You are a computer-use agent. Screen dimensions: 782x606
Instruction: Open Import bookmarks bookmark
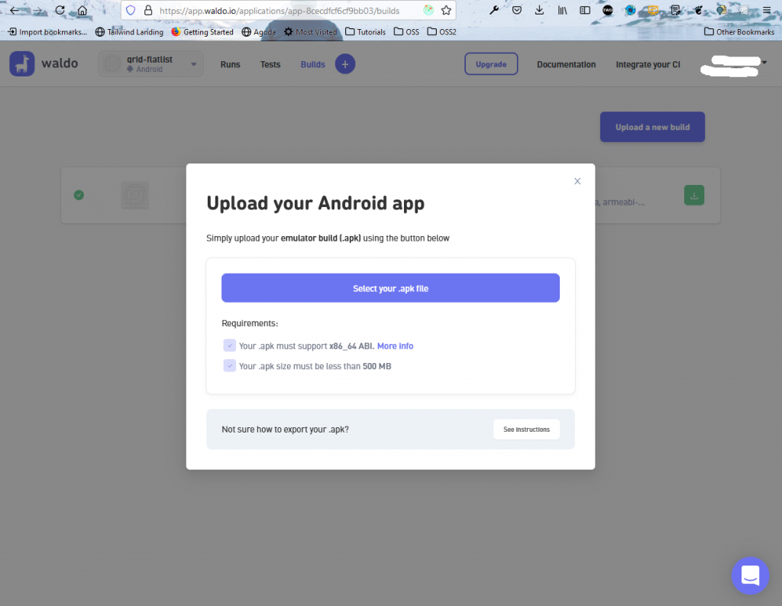[47, 32]
